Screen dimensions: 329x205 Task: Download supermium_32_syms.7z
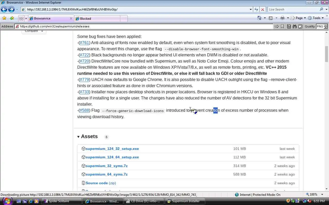(107, 166)
